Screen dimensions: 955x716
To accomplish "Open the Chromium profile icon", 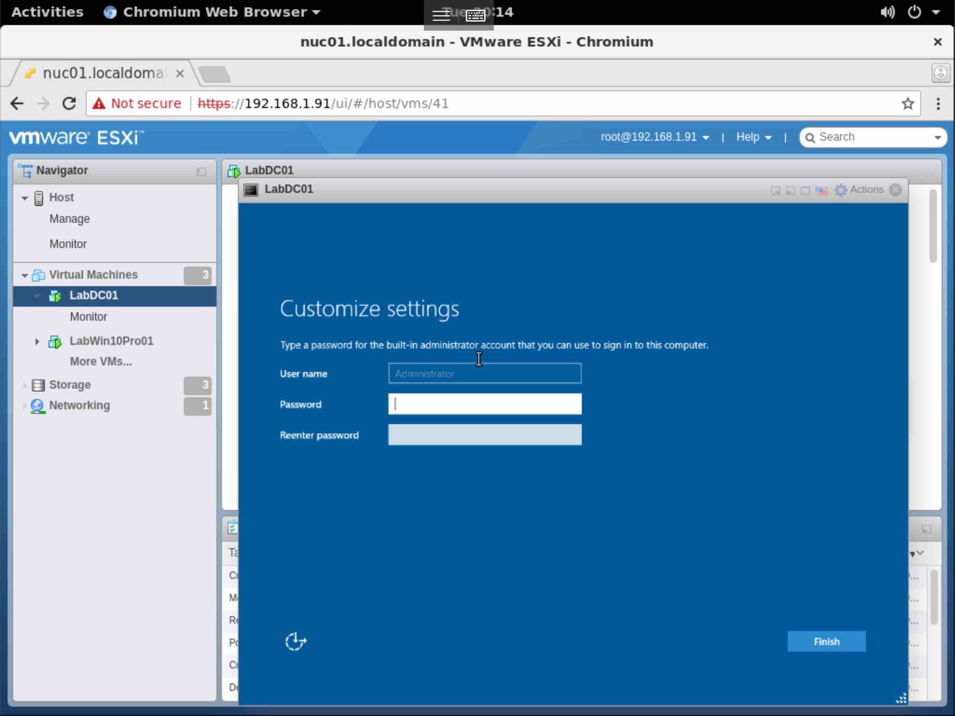I will (x=940, y=73).
